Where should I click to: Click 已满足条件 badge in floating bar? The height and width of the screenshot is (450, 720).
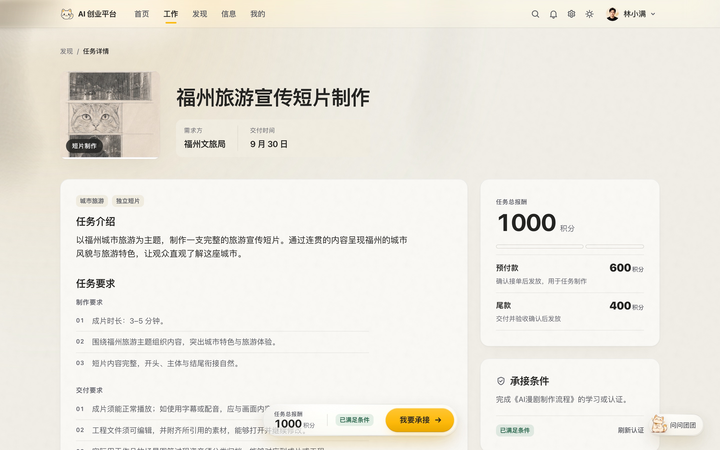pos(354,420)
